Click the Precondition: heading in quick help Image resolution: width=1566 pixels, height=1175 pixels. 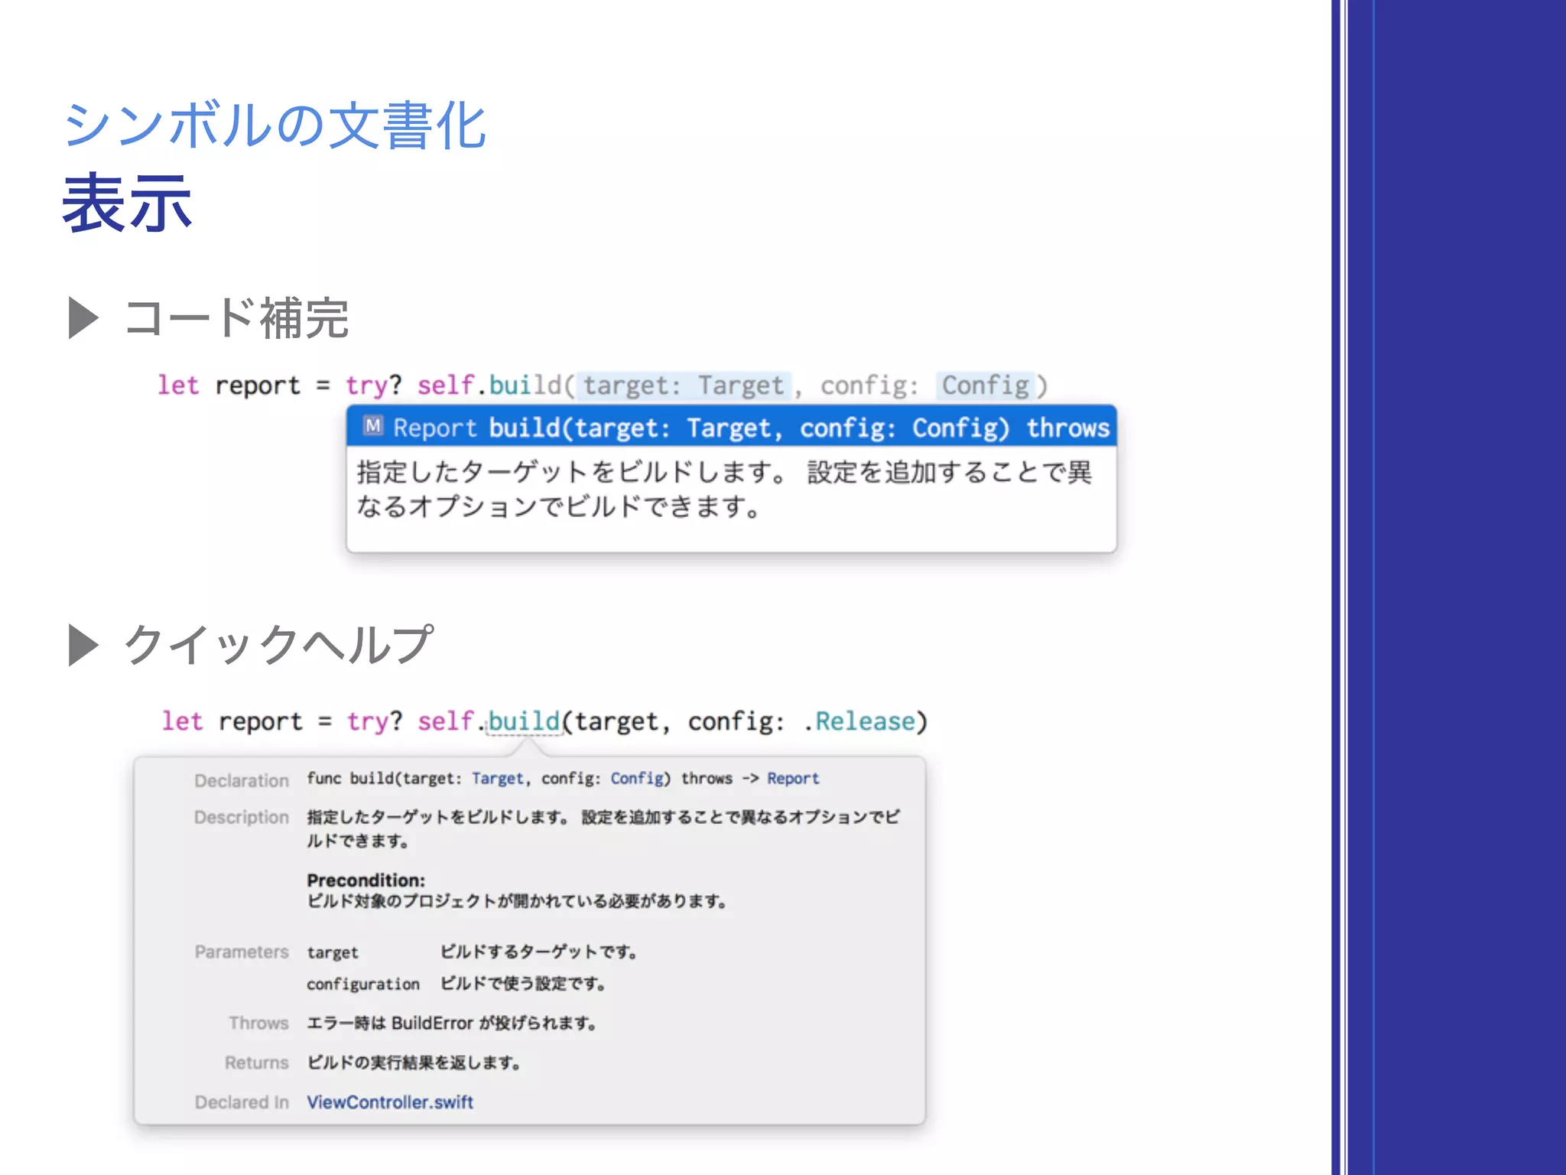point(366,880)
